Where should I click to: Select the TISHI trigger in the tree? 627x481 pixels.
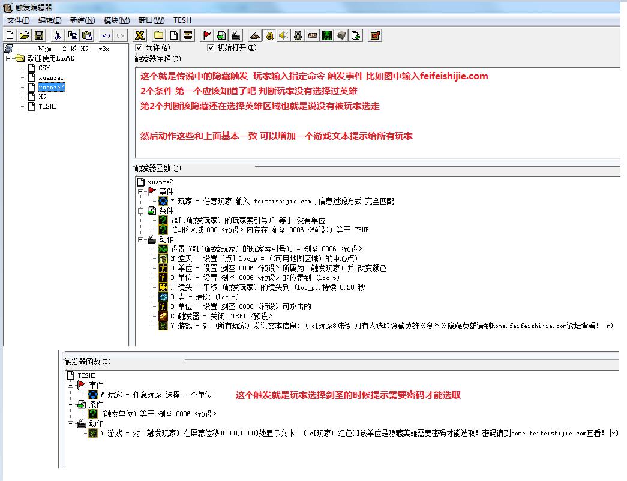[47, 106]
